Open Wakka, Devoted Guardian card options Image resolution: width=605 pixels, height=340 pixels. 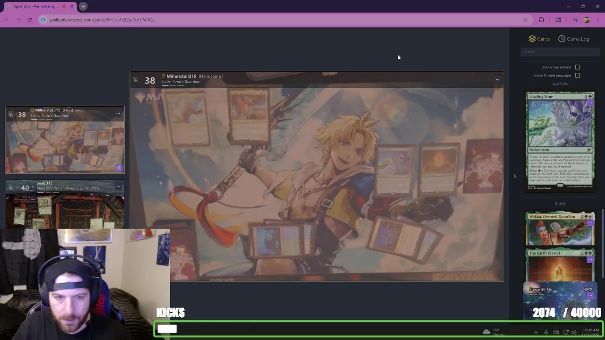589,223
